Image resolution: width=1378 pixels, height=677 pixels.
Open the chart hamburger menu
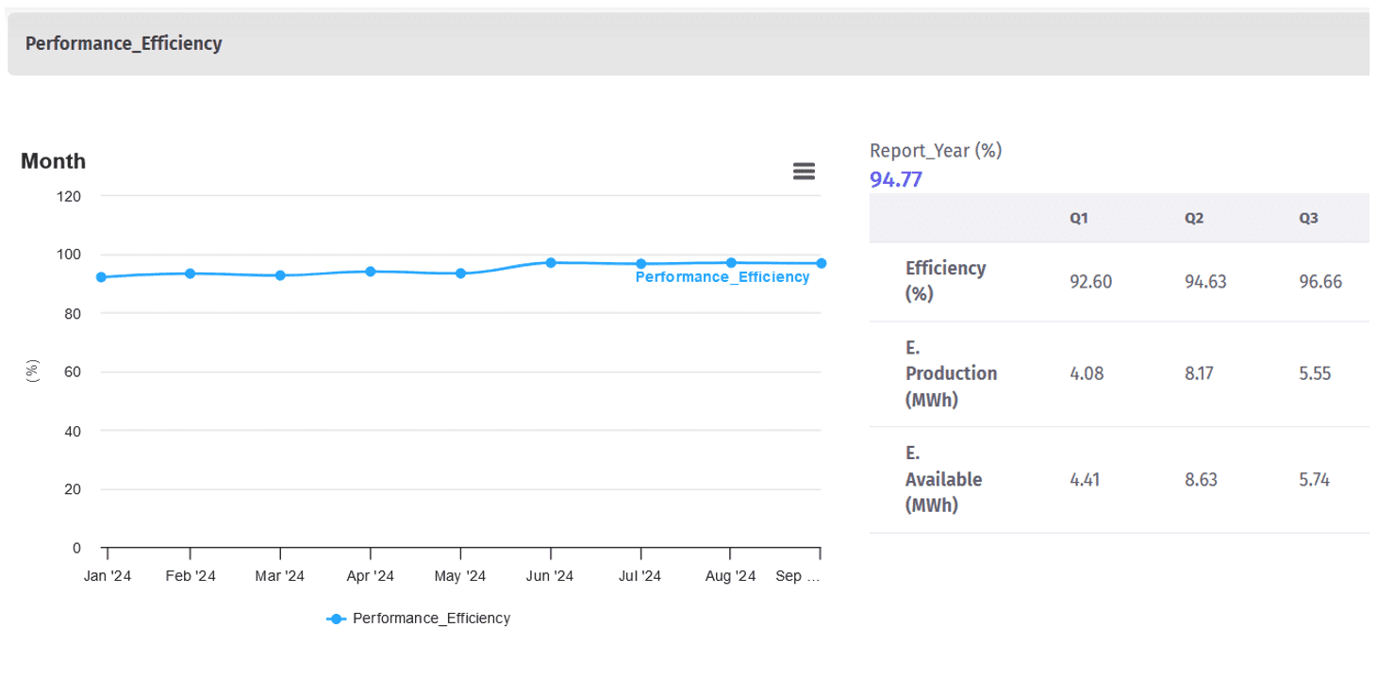(x=804, y=172)
